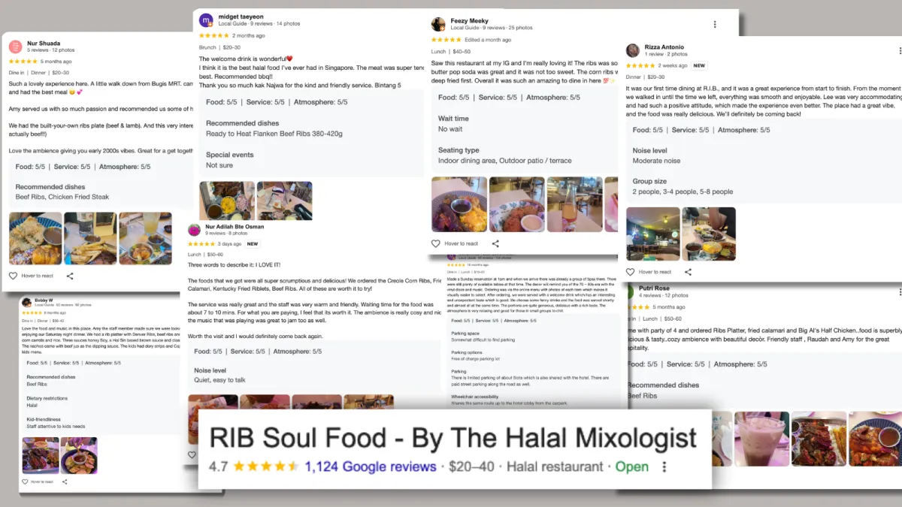Click the three-dot menu beside Open status
This screenshot has height=507, width=902.
point(664,466)
